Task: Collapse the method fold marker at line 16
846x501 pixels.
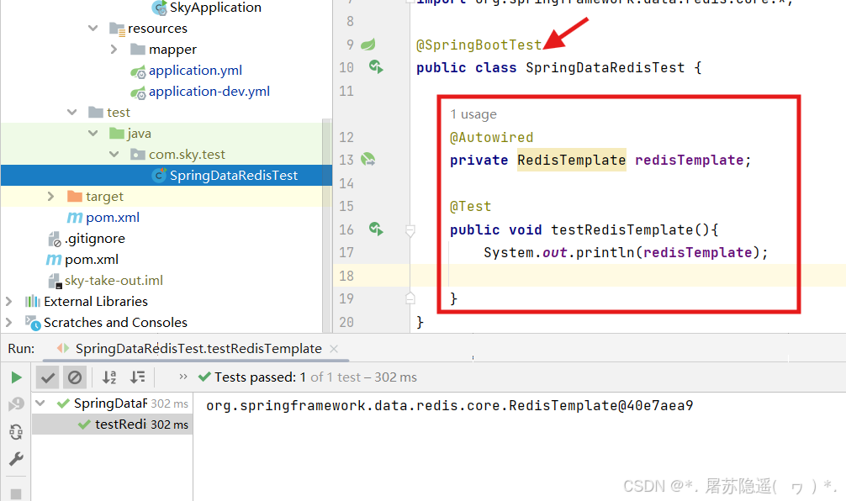Action: click(410, 231)
